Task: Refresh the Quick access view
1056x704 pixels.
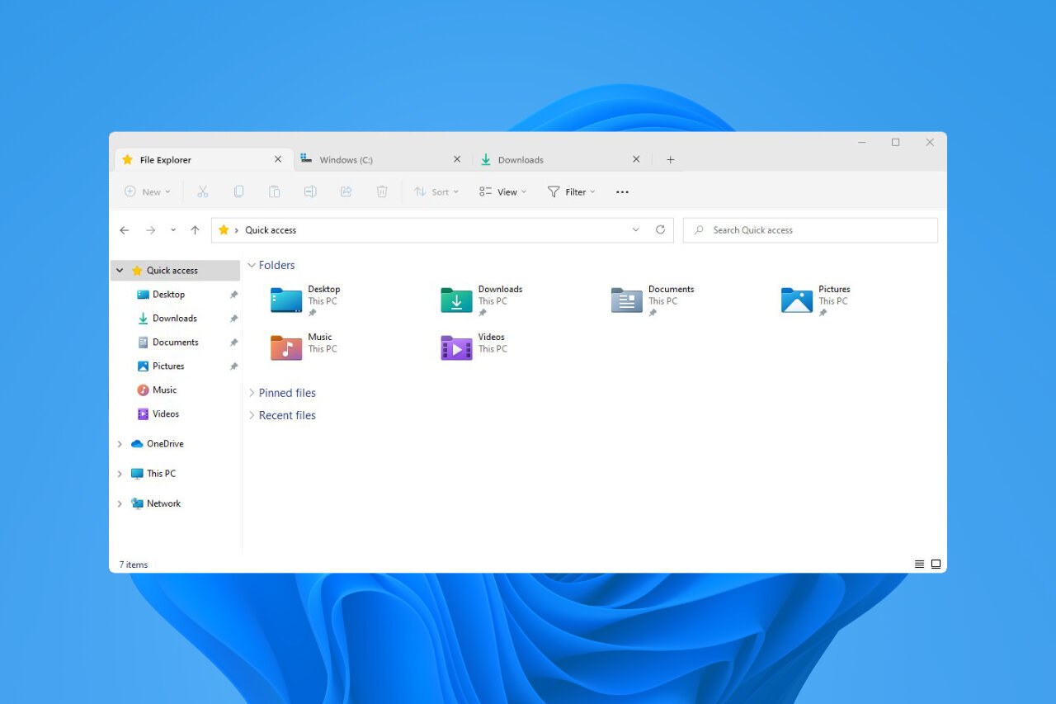Action: [x=660, y=230]
